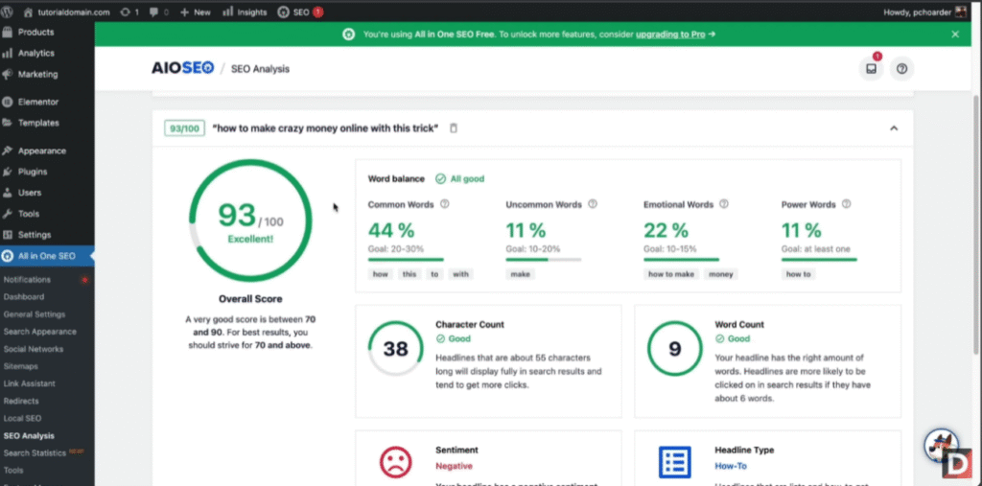This screenshot has width=982, height=486.
Task: Open the SEO dropdown in admin bar
Action: pos(293,12)
